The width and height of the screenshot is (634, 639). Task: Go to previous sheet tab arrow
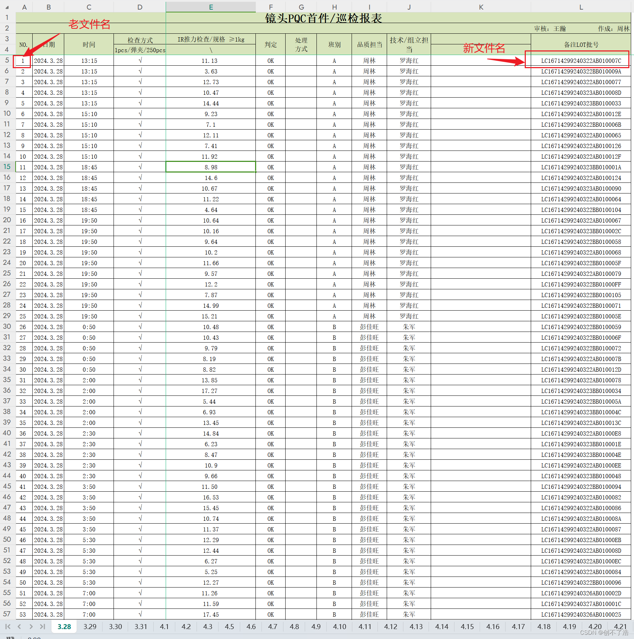pos(20,627)
